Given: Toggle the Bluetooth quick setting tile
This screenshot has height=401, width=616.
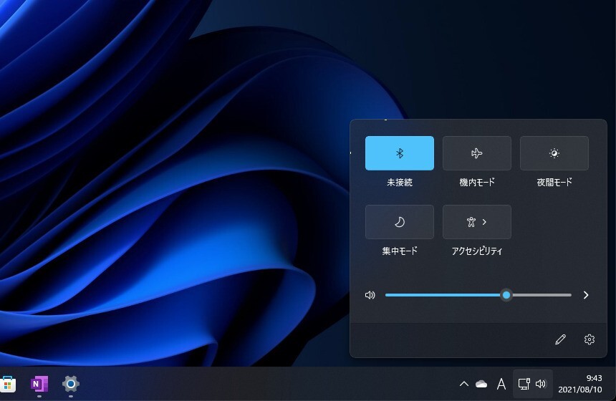Looking at the screenshot, I should 400,153.
